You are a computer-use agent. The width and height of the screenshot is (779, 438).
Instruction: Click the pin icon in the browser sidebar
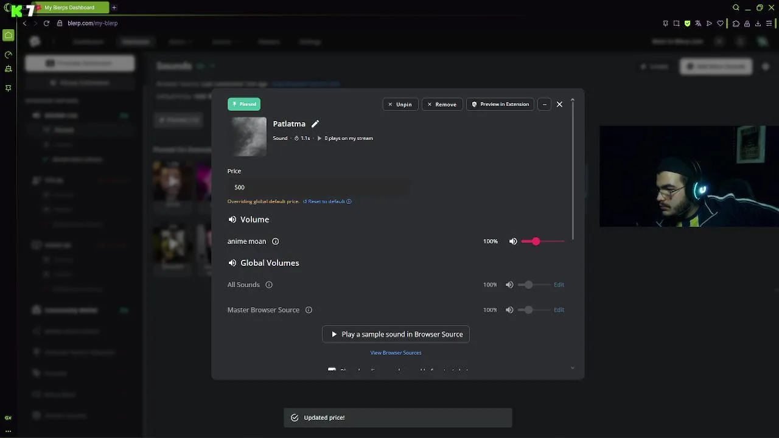click(9, 88)
